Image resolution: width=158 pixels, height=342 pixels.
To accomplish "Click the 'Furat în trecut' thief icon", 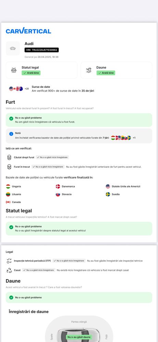I will point(9,167).
